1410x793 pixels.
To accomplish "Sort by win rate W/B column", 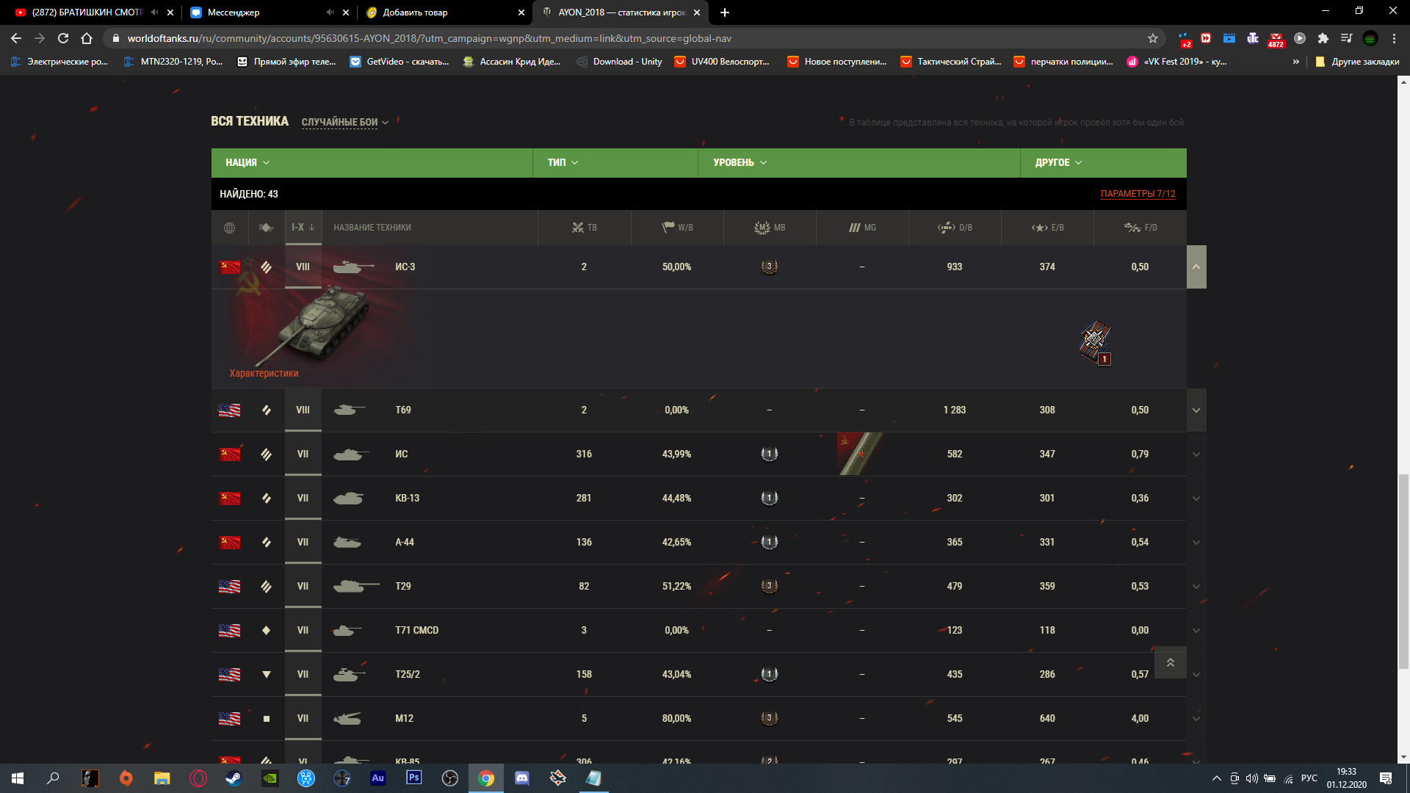I will coord(677,228).
